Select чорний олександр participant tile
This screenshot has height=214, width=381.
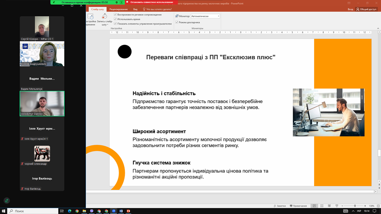tap(42, 153)
